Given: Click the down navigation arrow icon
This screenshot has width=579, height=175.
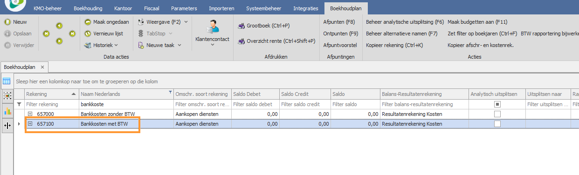Looking at the screenshot, I should (x=59, y=41).
